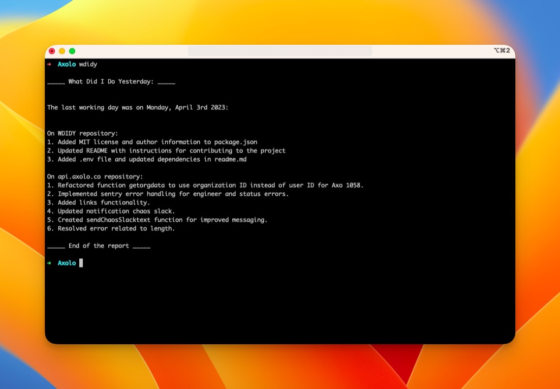Click the red prompt arrow on first line
Viewport: 560px width, 389px height.
coord(49,65)
